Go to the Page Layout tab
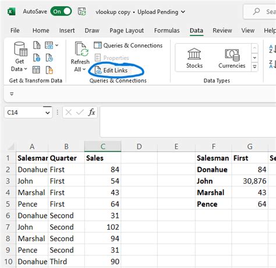Image resolution: width=276 pixels, height=268 pixels. pos(126,30)
